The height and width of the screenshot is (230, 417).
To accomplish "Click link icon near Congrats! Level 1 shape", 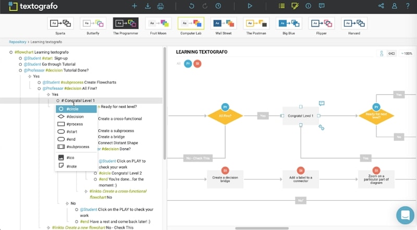I will 322,128.
